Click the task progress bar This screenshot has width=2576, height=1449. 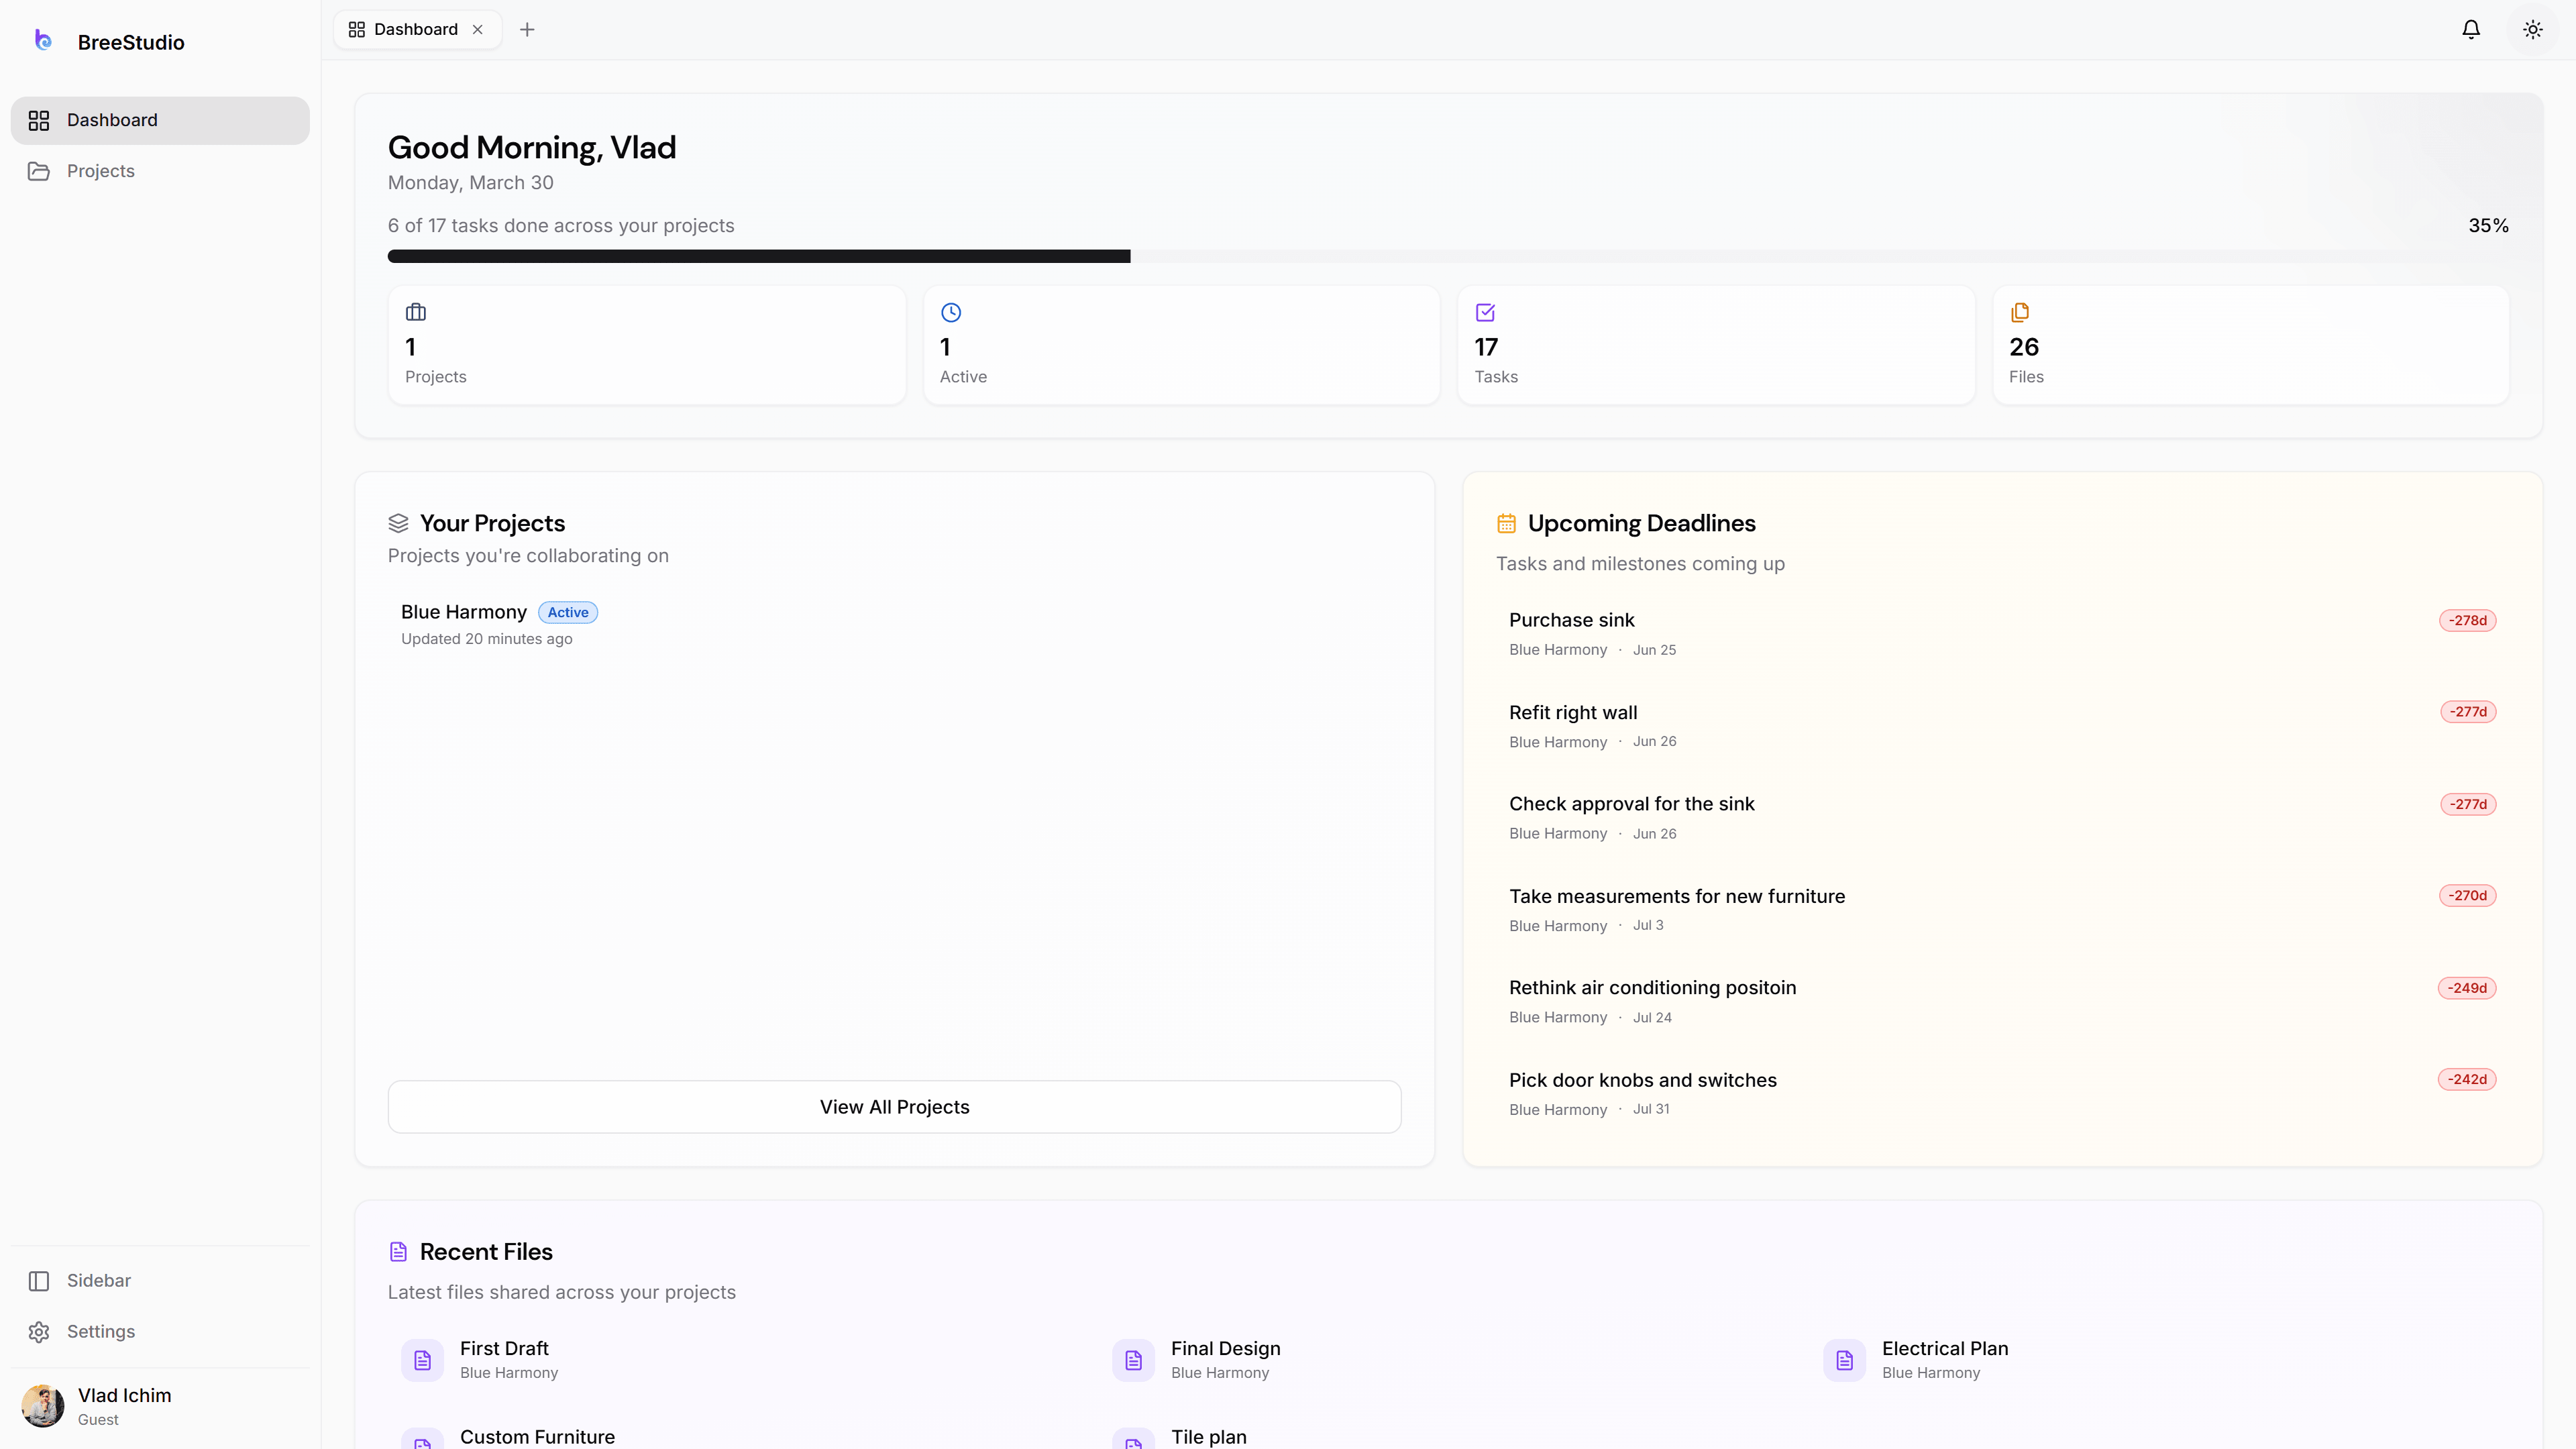1448,257
